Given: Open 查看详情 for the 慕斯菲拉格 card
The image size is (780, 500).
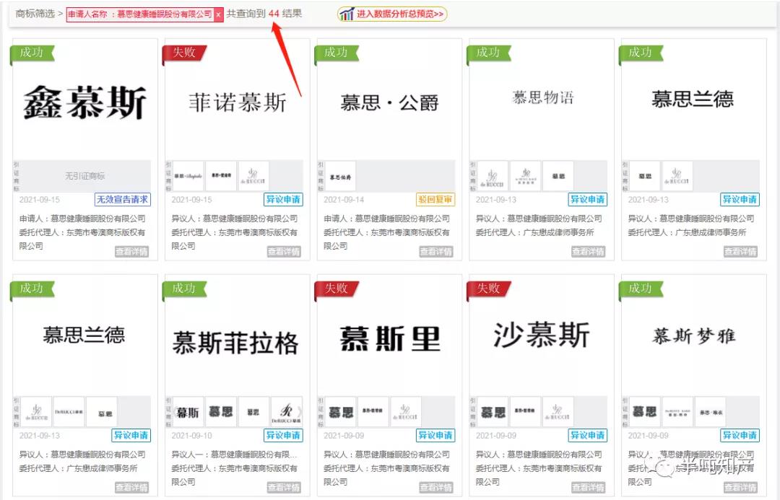Looking at the screenshot, I should coord(284,488).
